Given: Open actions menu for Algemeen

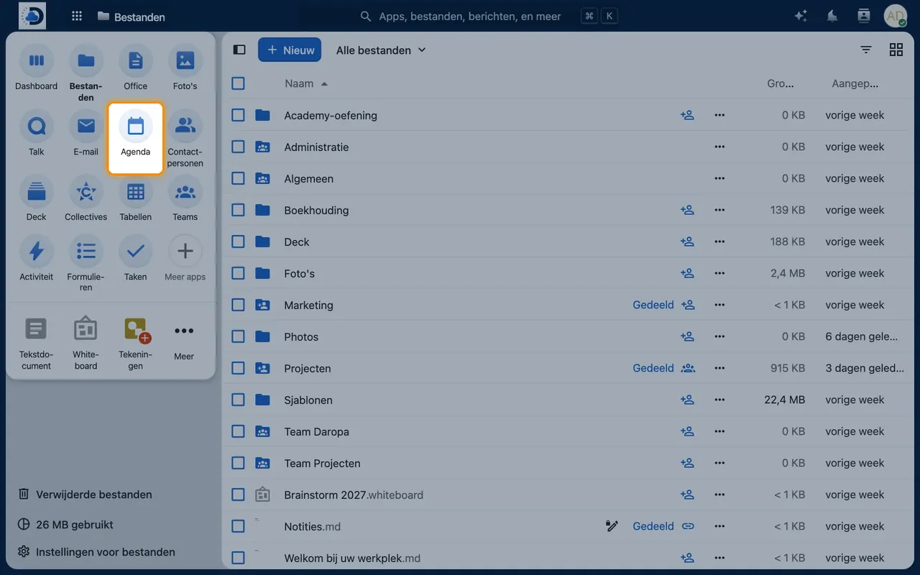Looking at the screenshot, I should point(719,178).
